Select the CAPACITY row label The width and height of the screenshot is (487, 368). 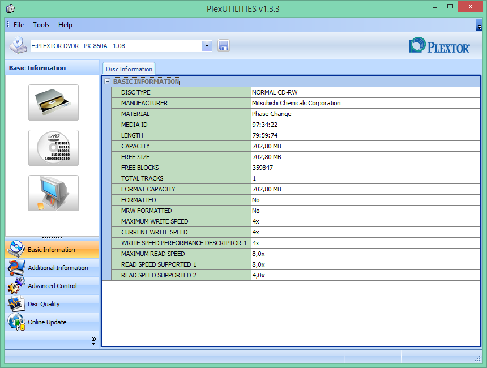[x=135, y=146]
